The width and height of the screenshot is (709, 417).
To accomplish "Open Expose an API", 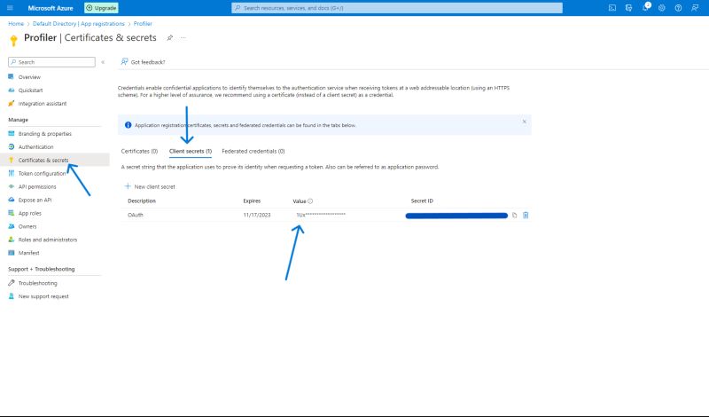I will [35, 200].
